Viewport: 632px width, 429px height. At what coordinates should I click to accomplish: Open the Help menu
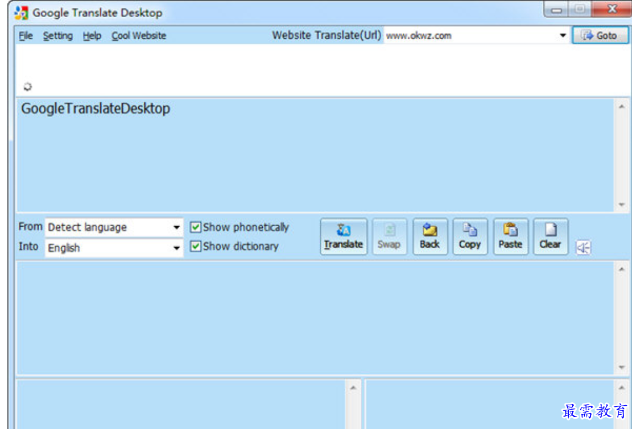(x=92, y=36)
